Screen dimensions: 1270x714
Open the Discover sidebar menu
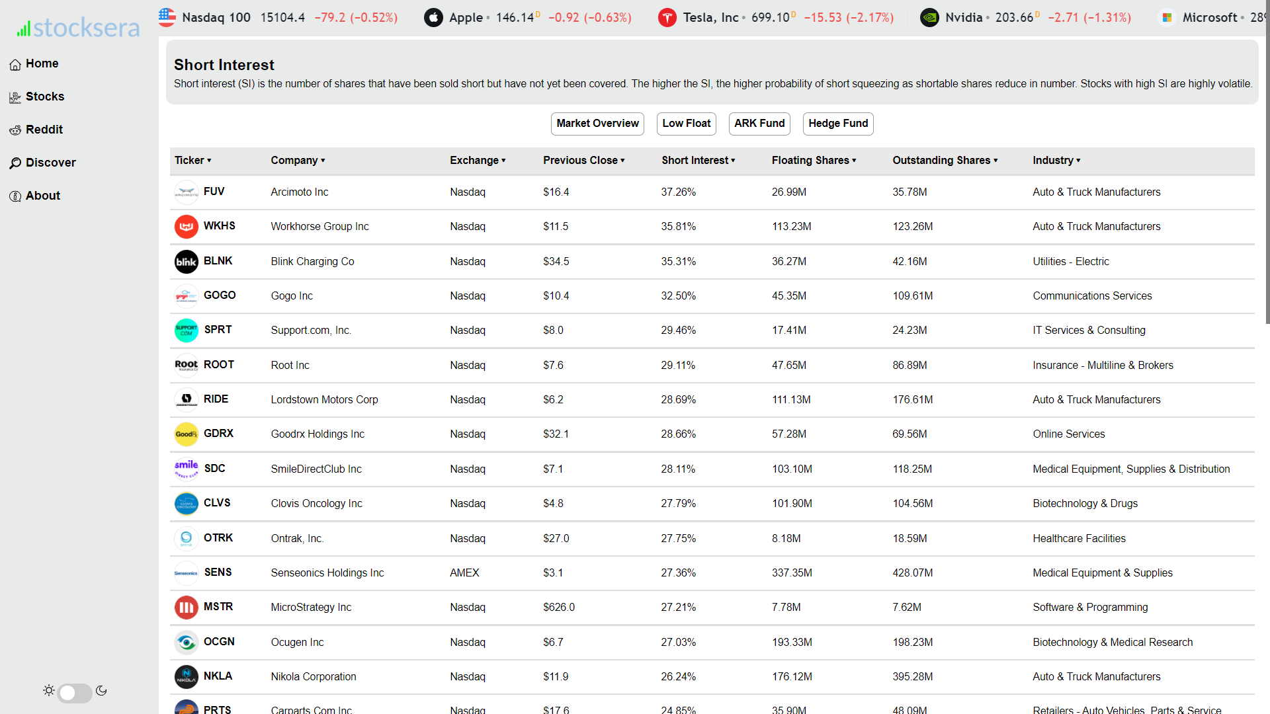(x=50, y=163)
